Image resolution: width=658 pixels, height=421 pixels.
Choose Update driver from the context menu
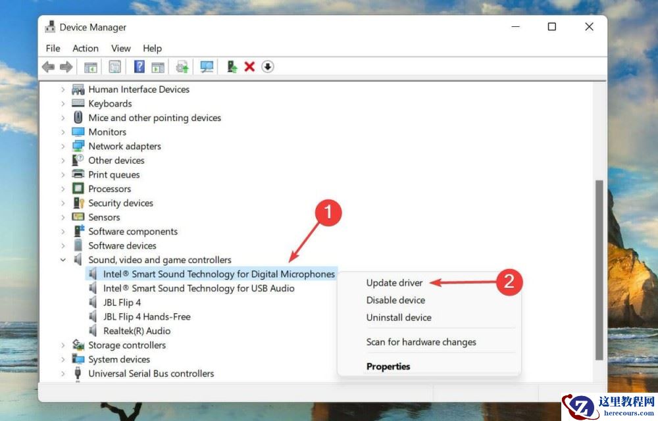pyautogui.click(x=394, y=282)
